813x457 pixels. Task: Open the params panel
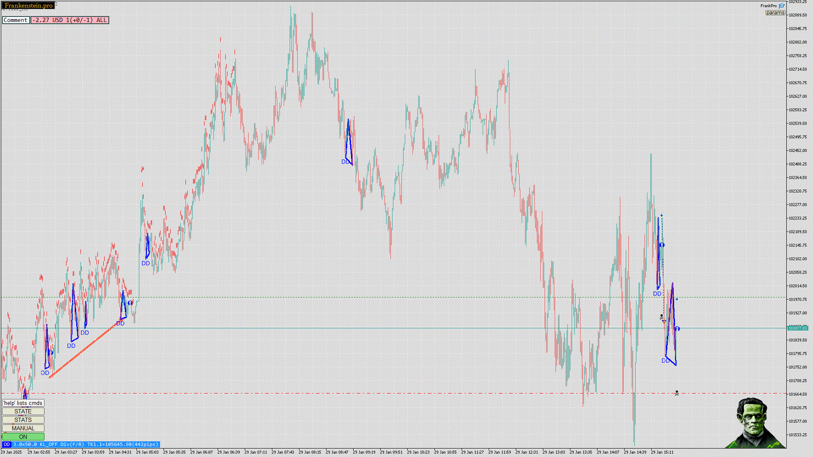pos(775,13)
